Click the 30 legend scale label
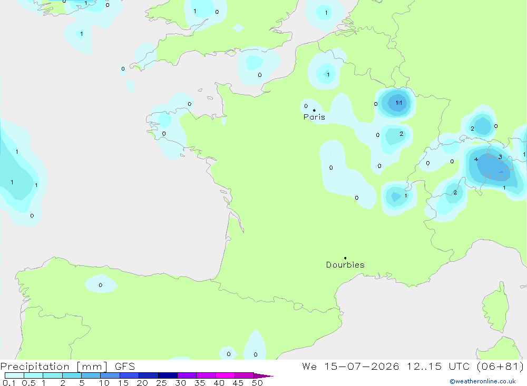The width and height of the screenshot is (527, 386). click(x=180, y=383)
